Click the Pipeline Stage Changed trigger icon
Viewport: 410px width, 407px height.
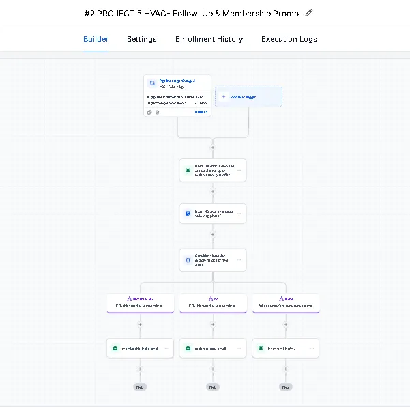coord(152,83)
